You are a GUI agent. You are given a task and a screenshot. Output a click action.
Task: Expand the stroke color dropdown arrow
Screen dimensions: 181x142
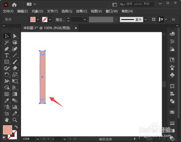50,20
